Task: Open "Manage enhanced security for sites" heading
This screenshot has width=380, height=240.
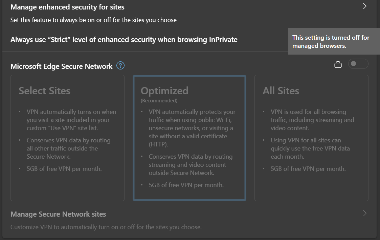Action: [67, 7]
